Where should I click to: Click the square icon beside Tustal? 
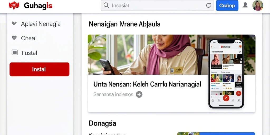click(15, 52)
